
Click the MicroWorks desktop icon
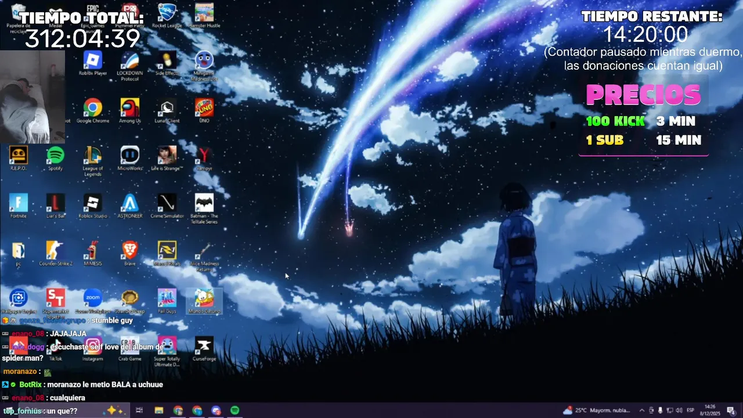click(x=129, y=158)
